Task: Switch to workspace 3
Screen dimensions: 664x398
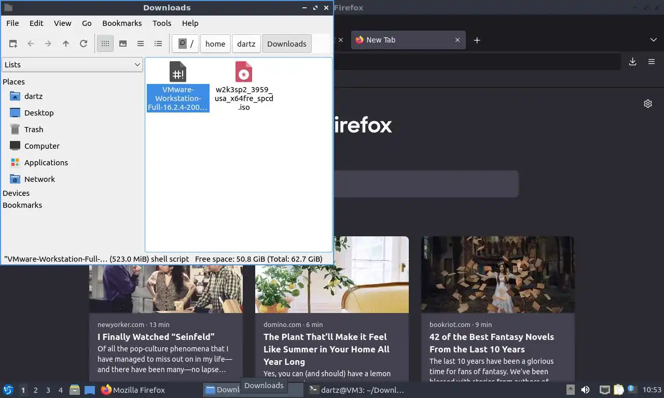Action: click(x=48, y=390)
